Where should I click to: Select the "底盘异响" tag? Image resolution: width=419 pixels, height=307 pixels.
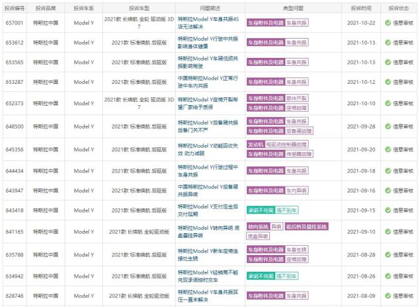(x=259, y=236)
